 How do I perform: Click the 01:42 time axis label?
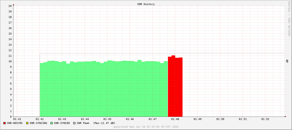point(40,119)
